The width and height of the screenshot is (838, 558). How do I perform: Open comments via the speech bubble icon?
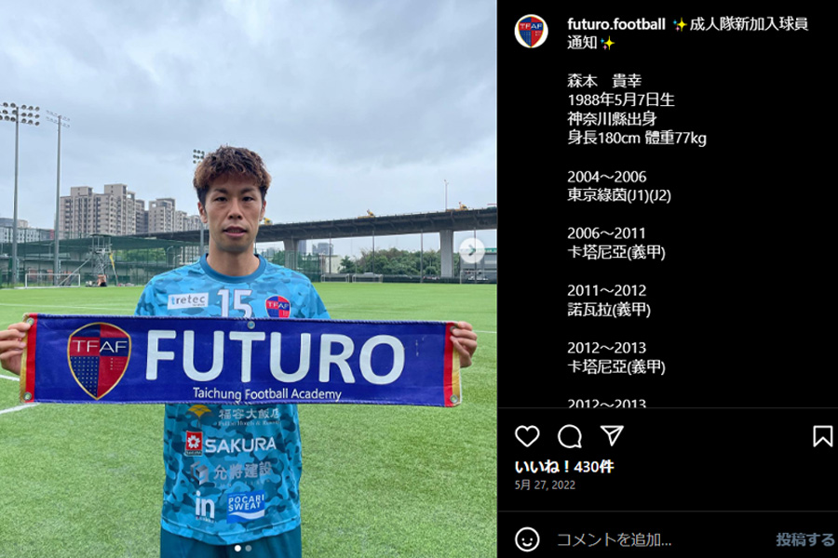(x=570, y=436)
